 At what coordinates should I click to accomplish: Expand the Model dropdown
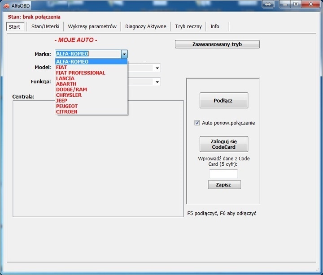tap(157, 68)
